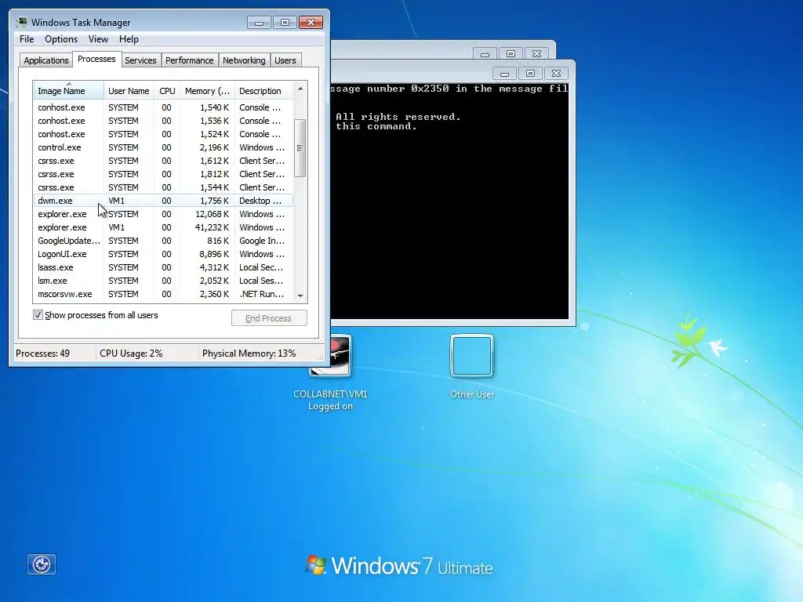
Task: Close the command prompt console window
Action: (556, 74)
